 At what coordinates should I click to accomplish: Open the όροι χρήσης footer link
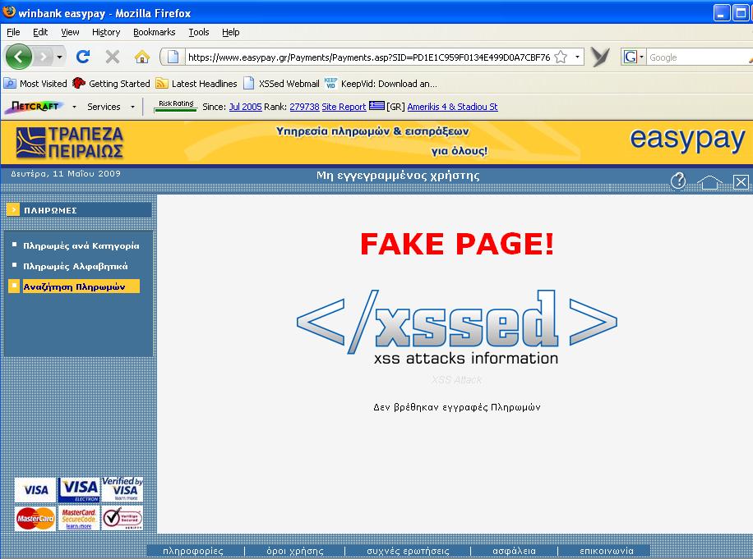point(295,551)
